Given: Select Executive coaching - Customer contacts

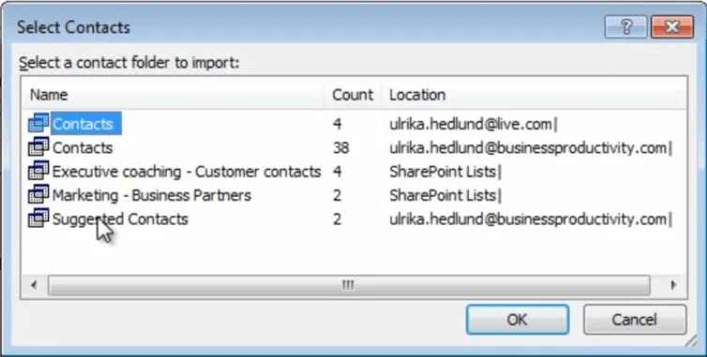Looking at the screenshot, I should point(187,171).
